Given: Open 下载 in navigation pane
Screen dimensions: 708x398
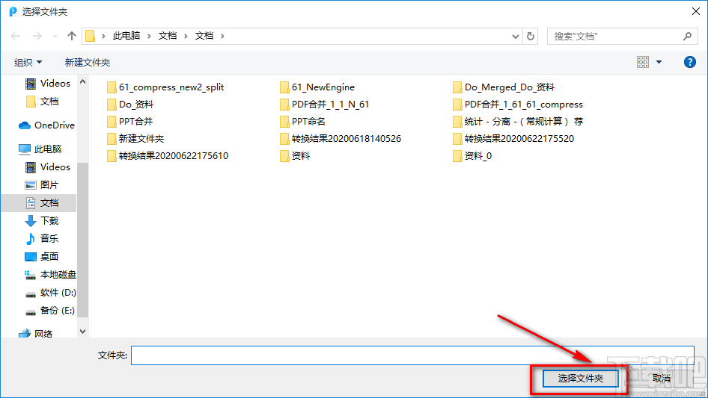Looking at the screenshot, I should (x=42, y=221).
